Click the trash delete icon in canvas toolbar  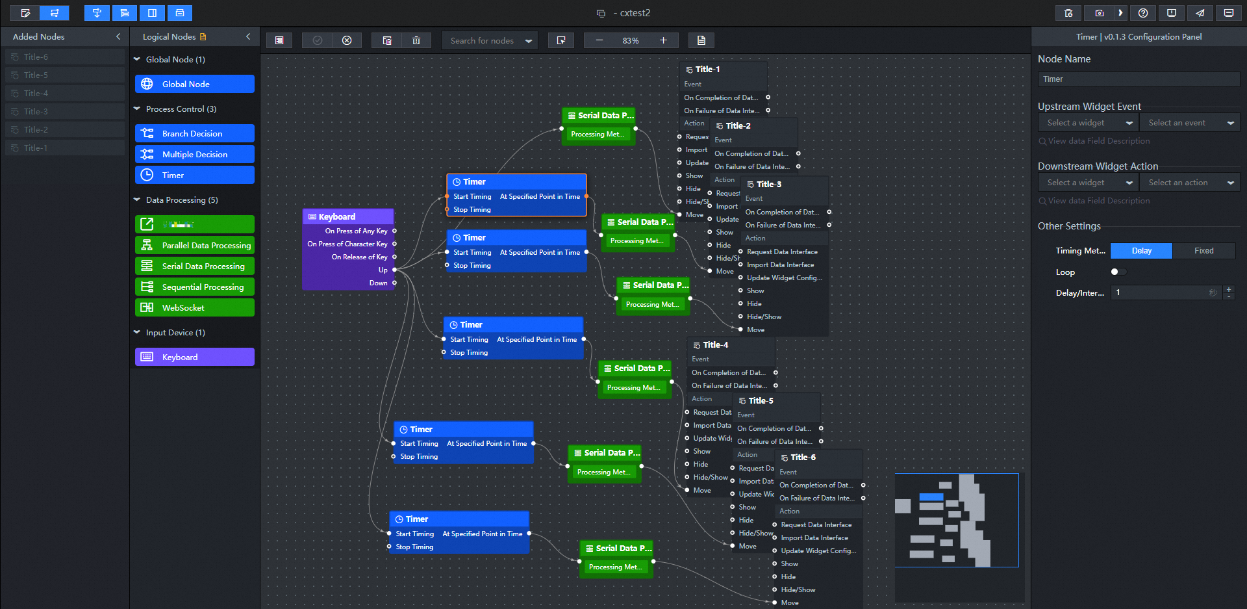point(416,40)
